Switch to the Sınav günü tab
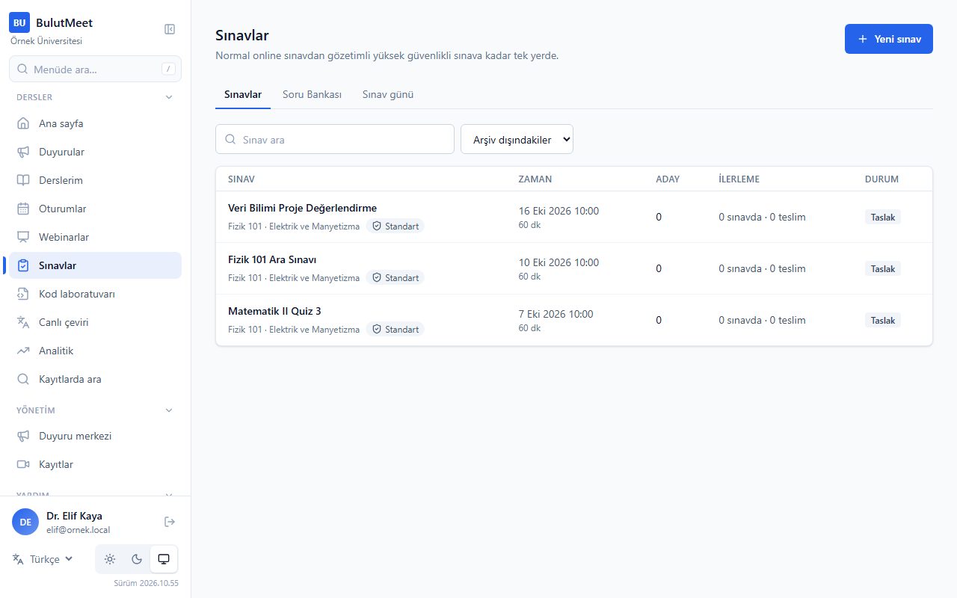This screenshot has height=598, width=957. pos(388,95)
